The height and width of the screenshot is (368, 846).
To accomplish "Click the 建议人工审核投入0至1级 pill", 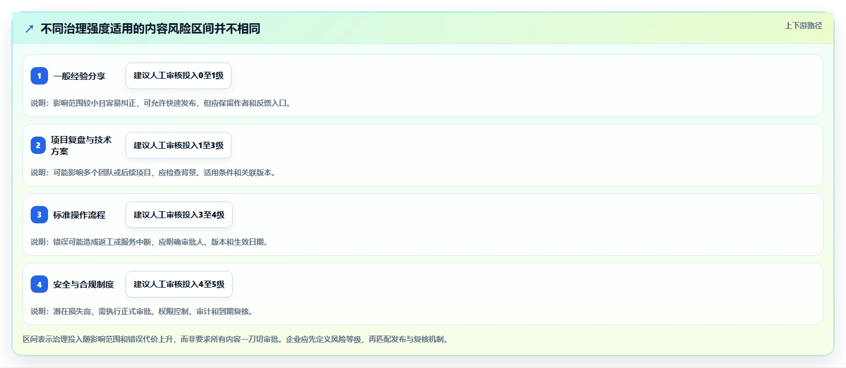I will (178, 76).
